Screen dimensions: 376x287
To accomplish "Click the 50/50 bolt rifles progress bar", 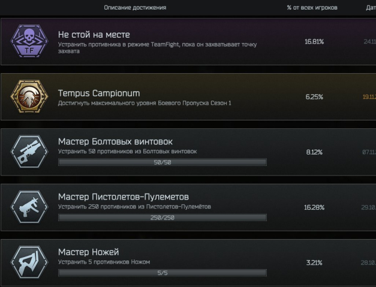I will (x=162, y=162).
